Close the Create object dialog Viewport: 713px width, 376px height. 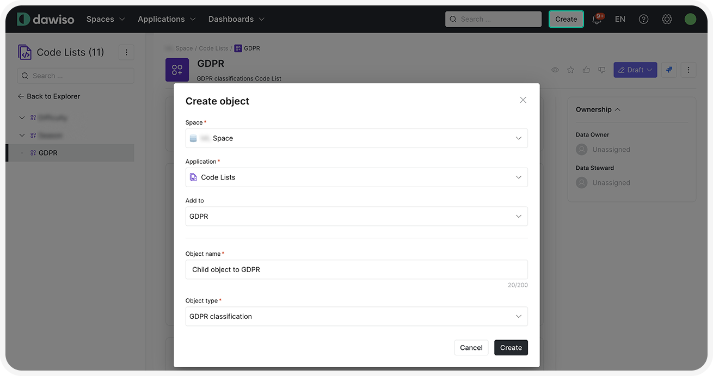point(523,100)
